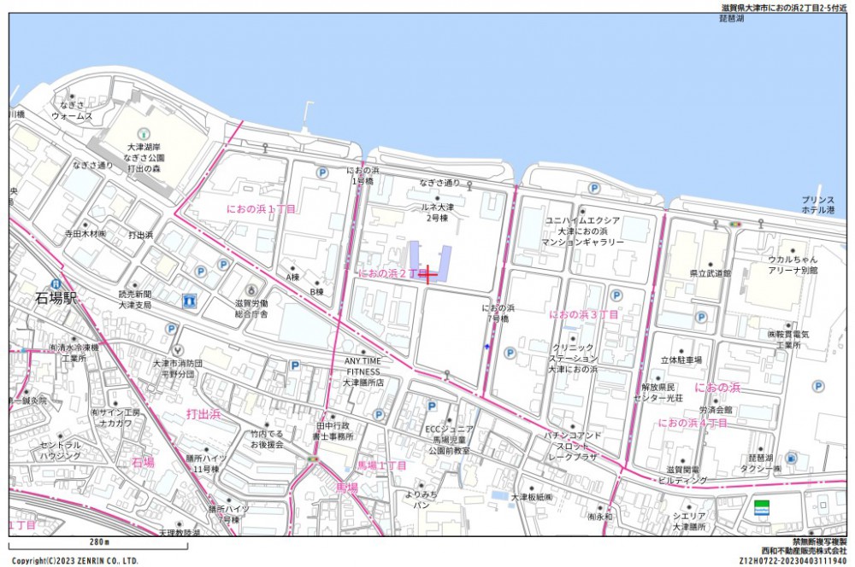Viewport: 855px width, 567px height.
Task: Click the blue arrow below におの浜7号橋
Action: (486, 347)
